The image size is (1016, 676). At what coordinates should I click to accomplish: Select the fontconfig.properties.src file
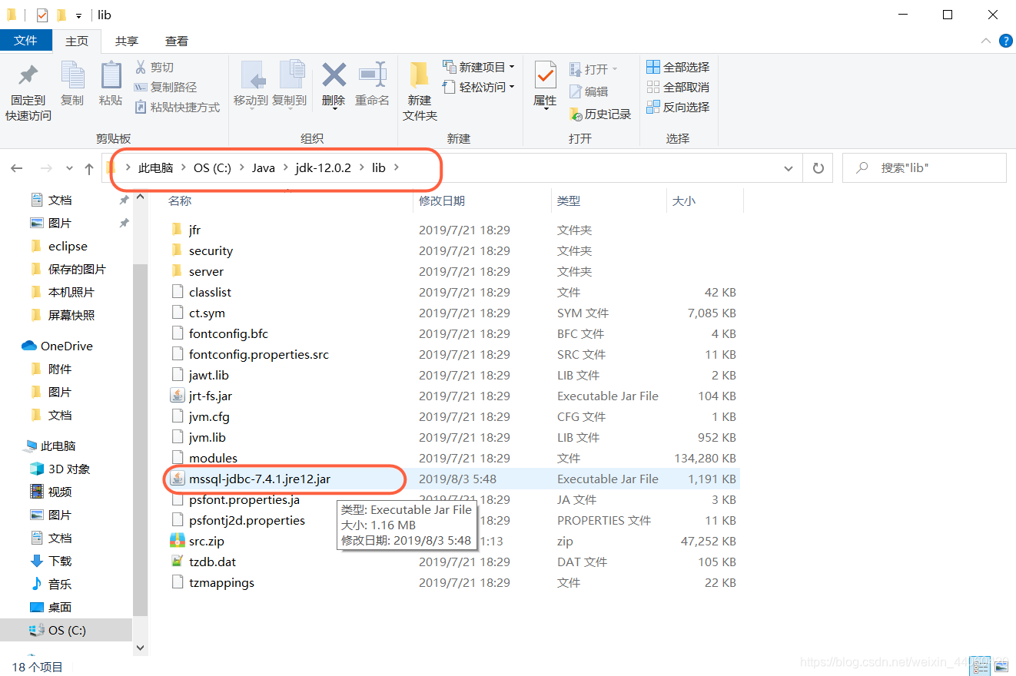click(259, 354)
